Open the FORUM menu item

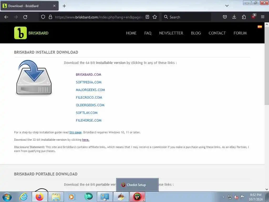240,33
